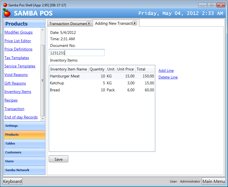Screen dimensions: 228x187
Task: Select the Ketchup row
Action: pos(102,83)
